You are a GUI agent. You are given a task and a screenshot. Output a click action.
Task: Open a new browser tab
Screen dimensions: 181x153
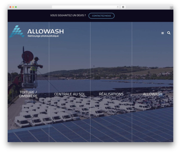[172, 8]
